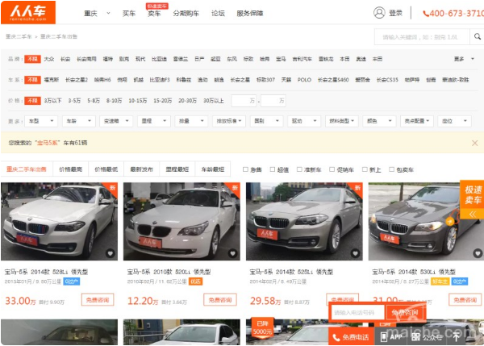Viewport: 484px width, 346px height.
Task: Open the 排量 filter dropdown
Action: [x=191, y=121]
